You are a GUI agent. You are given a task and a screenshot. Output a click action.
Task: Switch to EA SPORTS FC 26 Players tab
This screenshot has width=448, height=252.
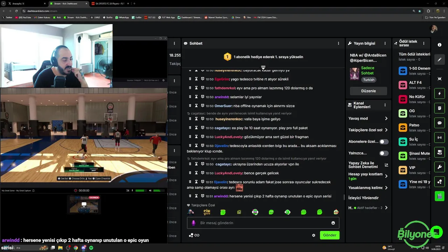pyautogui.click(x=110, y=3)
